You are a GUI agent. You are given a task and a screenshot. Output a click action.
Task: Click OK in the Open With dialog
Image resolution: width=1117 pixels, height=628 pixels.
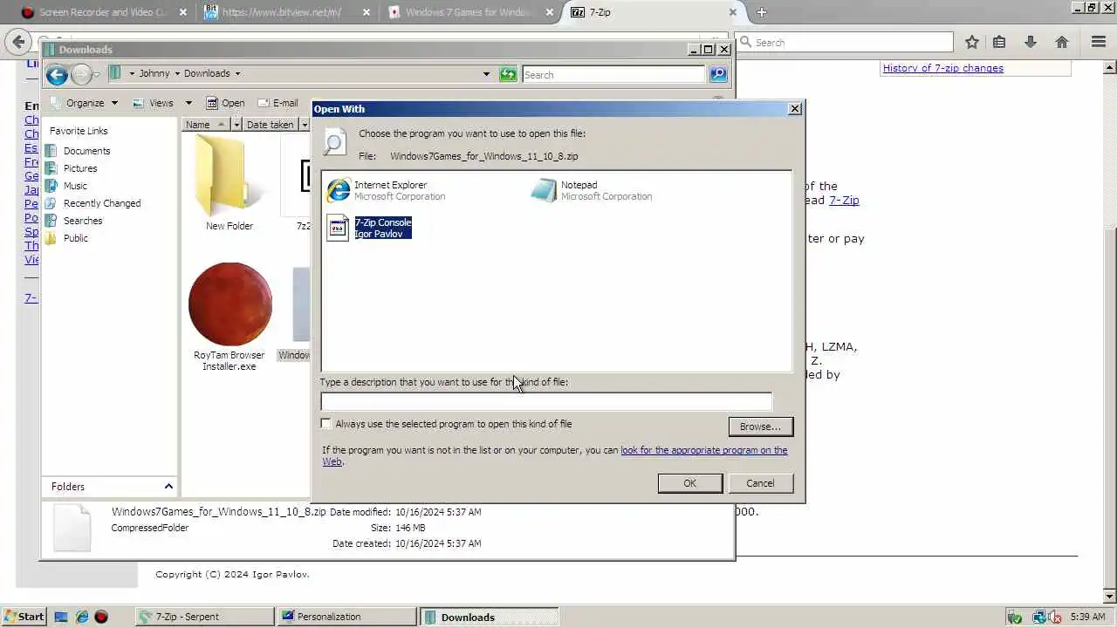coord(689,483)
